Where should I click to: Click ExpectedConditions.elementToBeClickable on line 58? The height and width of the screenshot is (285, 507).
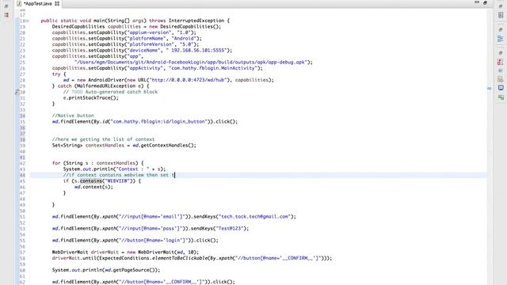[153, 258]
